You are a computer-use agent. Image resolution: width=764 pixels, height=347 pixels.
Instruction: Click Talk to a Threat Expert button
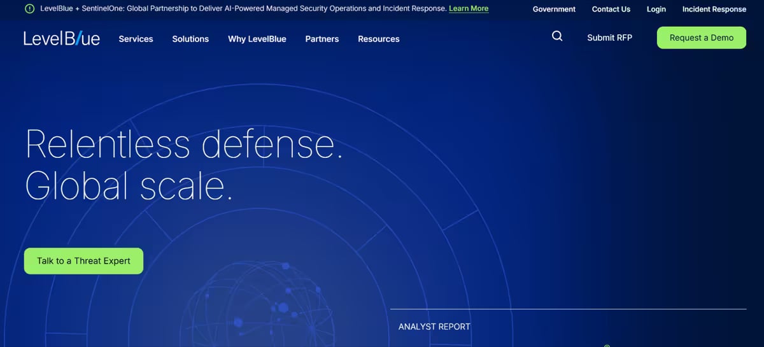(x=83, y=261)
